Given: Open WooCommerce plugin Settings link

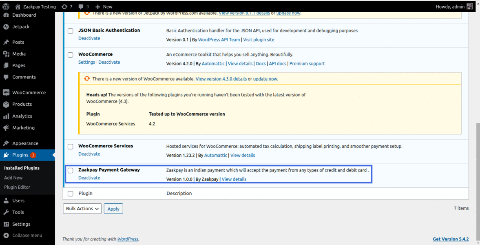Looking at the screenshot, I should click(86, 62).
